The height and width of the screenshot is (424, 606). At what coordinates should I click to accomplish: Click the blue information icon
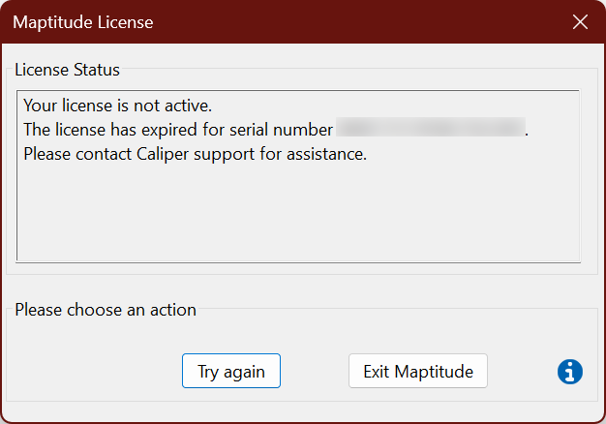[570, 371]
